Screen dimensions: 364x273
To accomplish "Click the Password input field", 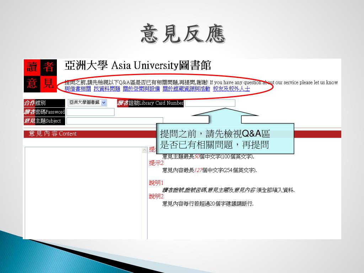I will 91,112.
